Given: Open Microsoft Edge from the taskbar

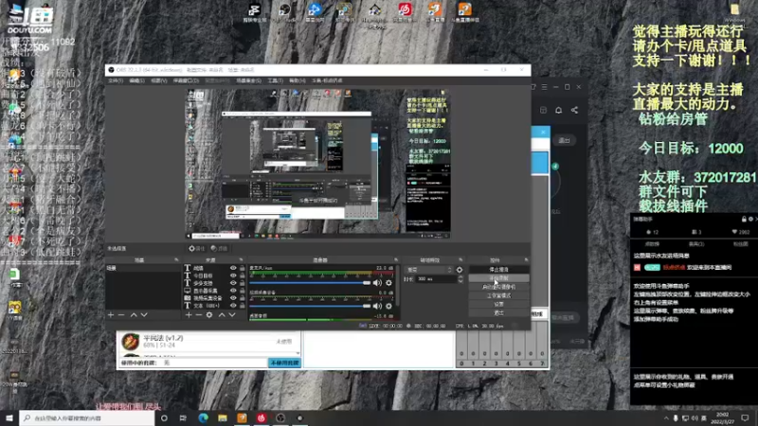Looking at the screenshot, I should point(203,417).
